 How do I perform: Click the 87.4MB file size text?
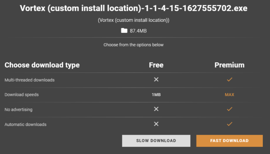pyautogui.click(x=138, y=31)
